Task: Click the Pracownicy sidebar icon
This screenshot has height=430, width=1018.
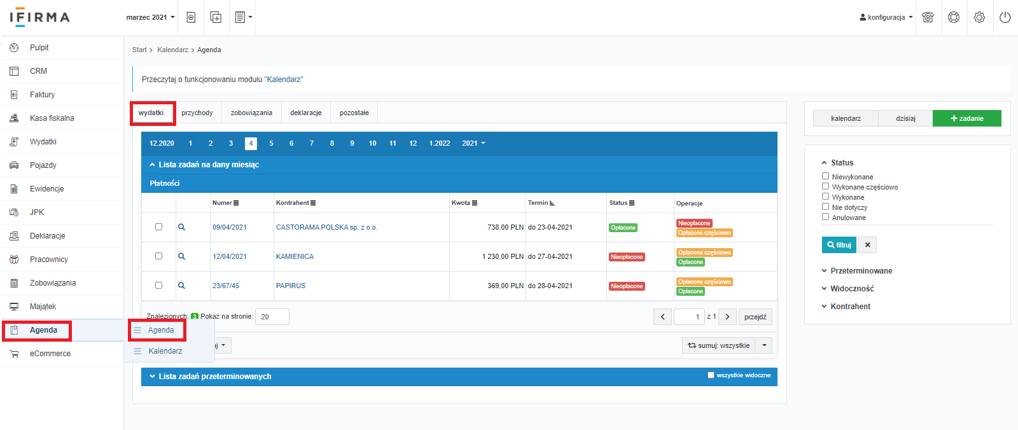Action: click(14, 260)
